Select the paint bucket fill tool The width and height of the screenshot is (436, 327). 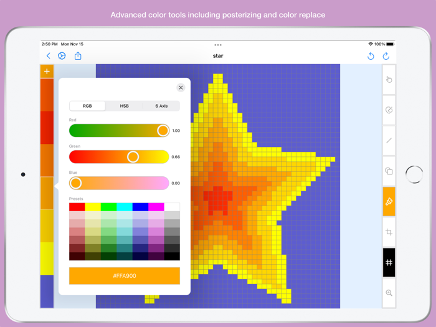[x=389, y=201]
